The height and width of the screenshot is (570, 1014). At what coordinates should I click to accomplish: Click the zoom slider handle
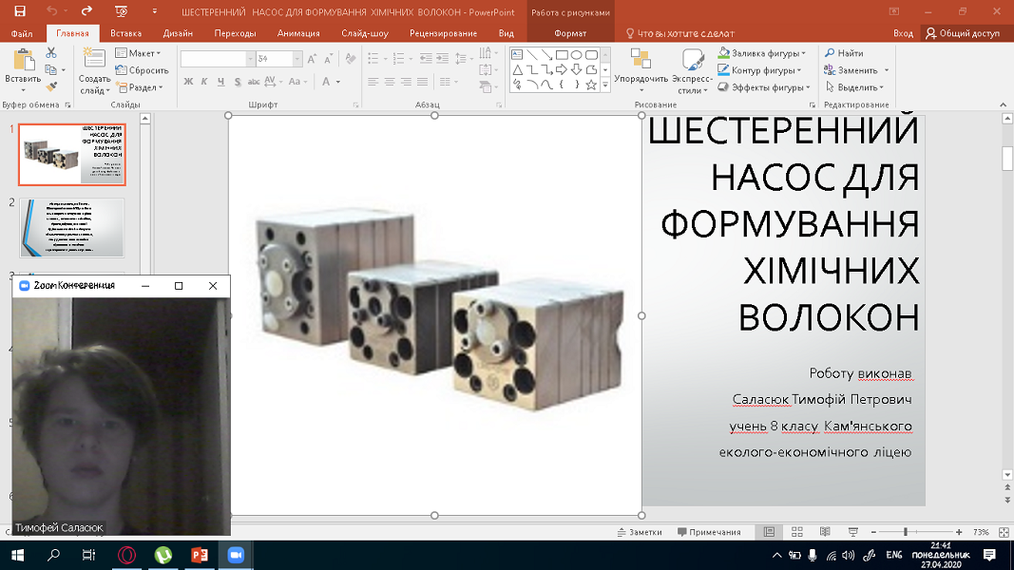click(x=906, y=532)
